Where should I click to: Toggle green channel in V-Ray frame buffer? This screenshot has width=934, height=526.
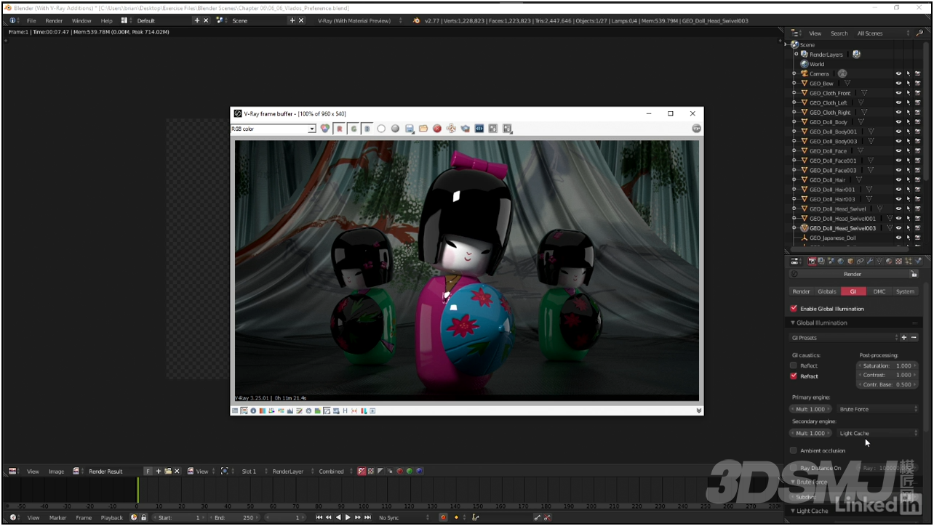(354, 129)
